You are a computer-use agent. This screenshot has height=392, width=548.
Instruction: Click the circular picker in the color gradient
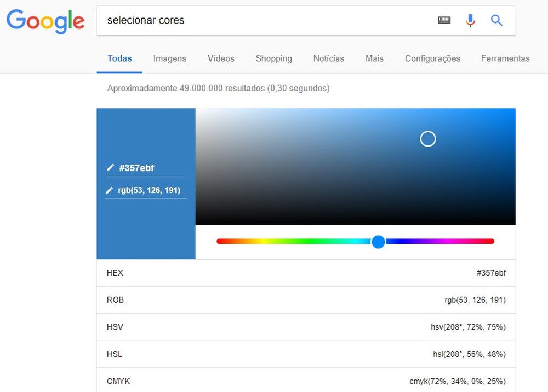(x=428, y=139)
